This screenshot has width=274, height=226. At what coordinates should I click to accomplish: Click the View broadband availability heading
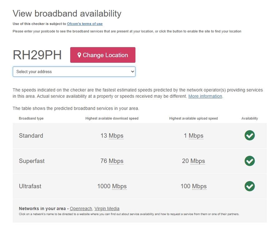[x=67, y=13]
